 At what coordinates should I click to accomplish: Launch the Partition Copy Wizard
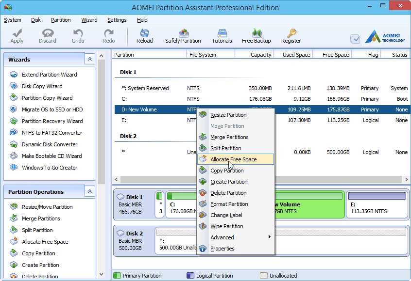click(x=41, y=98)
